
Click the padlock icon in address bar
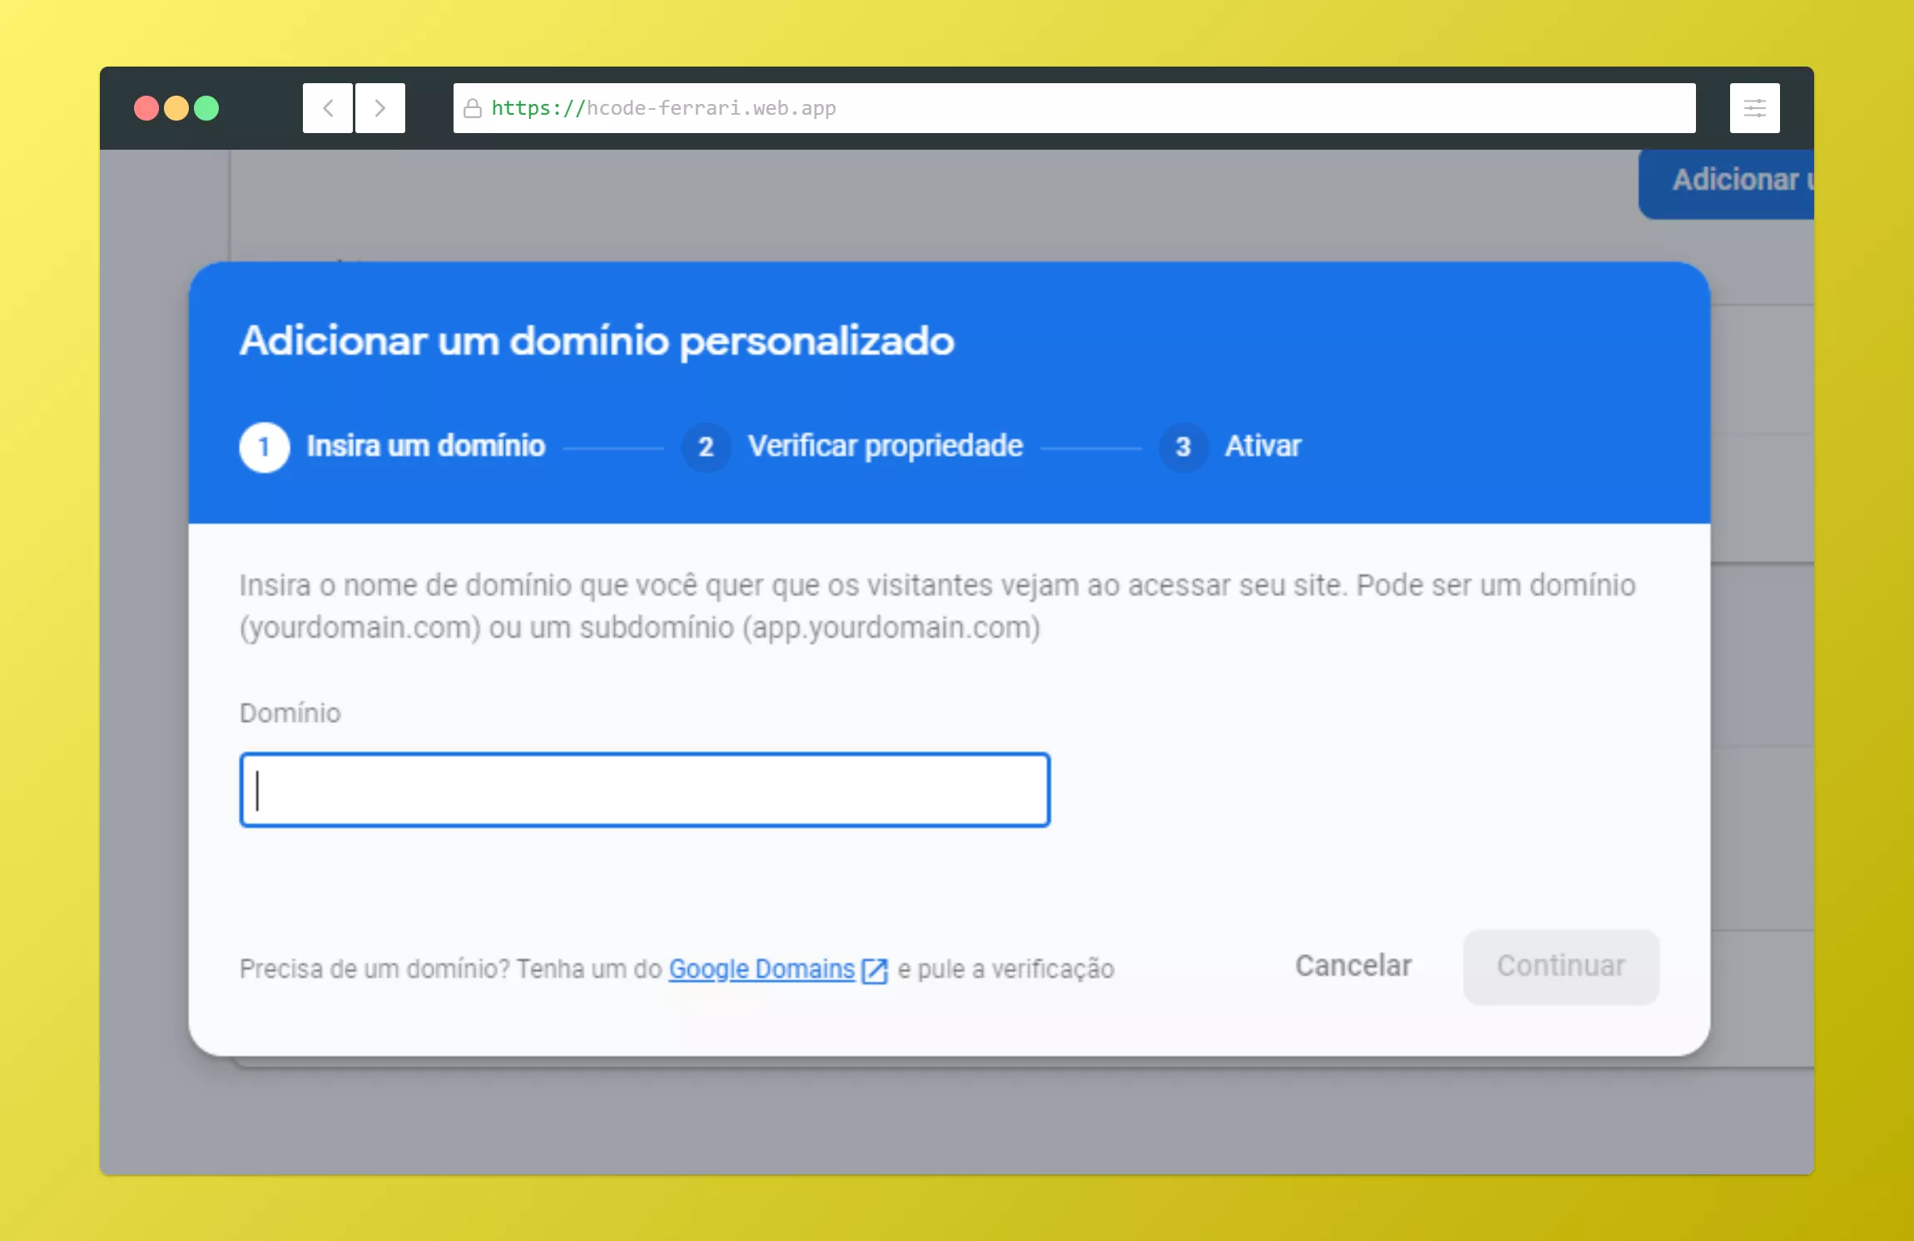pyautogui.click(x=473, y=108)
